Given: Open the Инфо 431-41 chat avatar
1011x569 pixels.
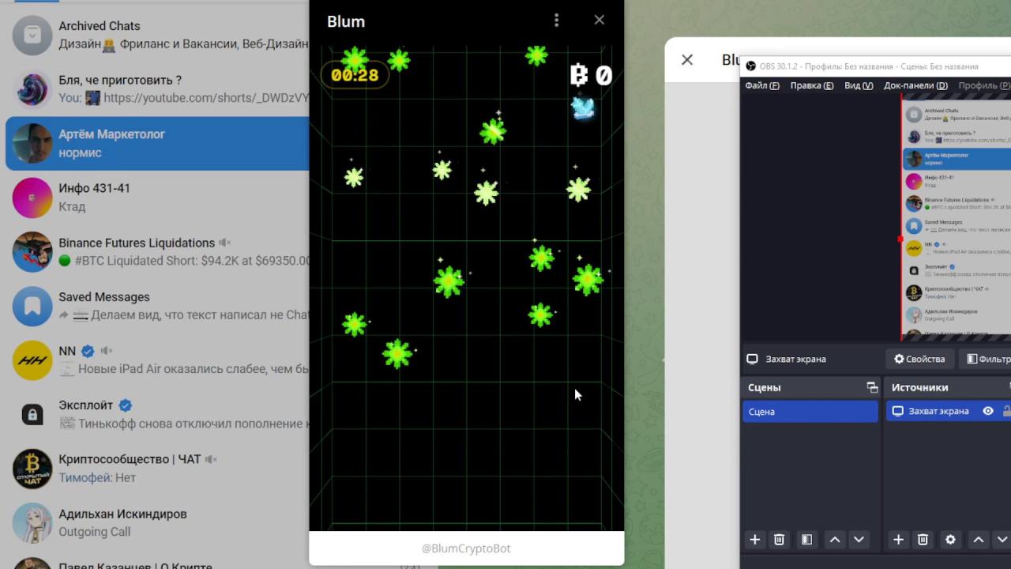Looking at the screenshot, I should [x=32, y=198].
